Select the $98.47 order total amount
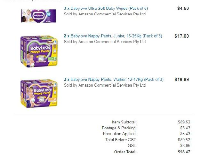208x156 pixels. tap(184, 152)
